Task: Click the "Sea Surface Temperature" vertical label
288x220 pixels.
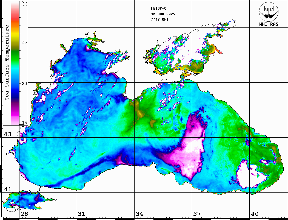Action: (x=7, y=63)
